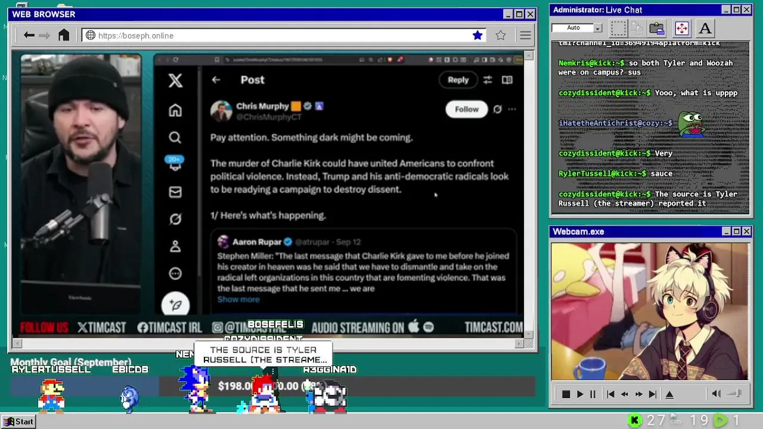Click the browser horizontal scrollbar right arrow

(x=519, y=343)
